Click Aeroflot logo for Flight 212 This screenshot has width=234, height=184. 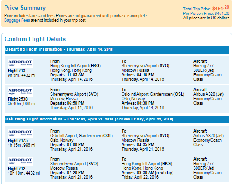(x=20, y=161)
